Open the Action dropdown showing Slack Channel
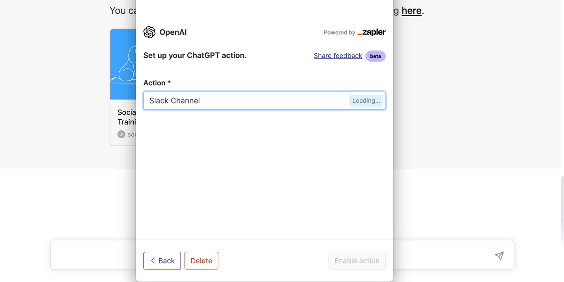Screen dimensions: 564x282 pyautogui.click(x=265, y=100)
